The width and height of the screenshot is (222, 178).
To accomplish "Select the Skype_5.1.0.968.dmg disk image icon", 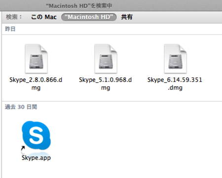I will tap(106, 59).
